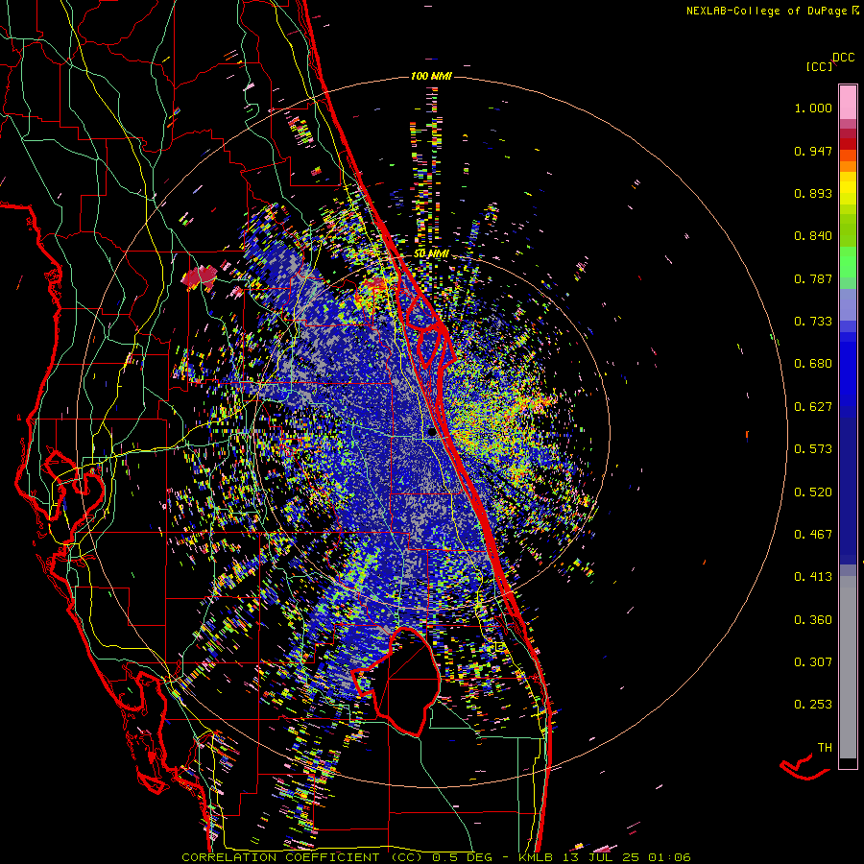Viewport: 864px width, 864px height.
Task: Select the red swatch near 0.947
Action: (x=848, y=143)
